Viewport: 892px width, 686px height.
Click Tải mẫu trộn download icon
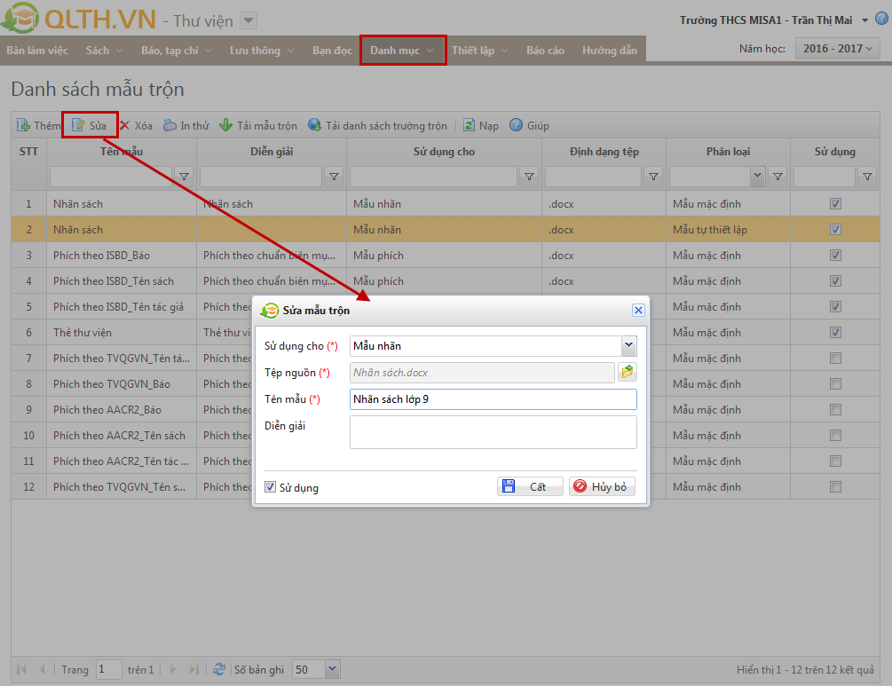225,125
